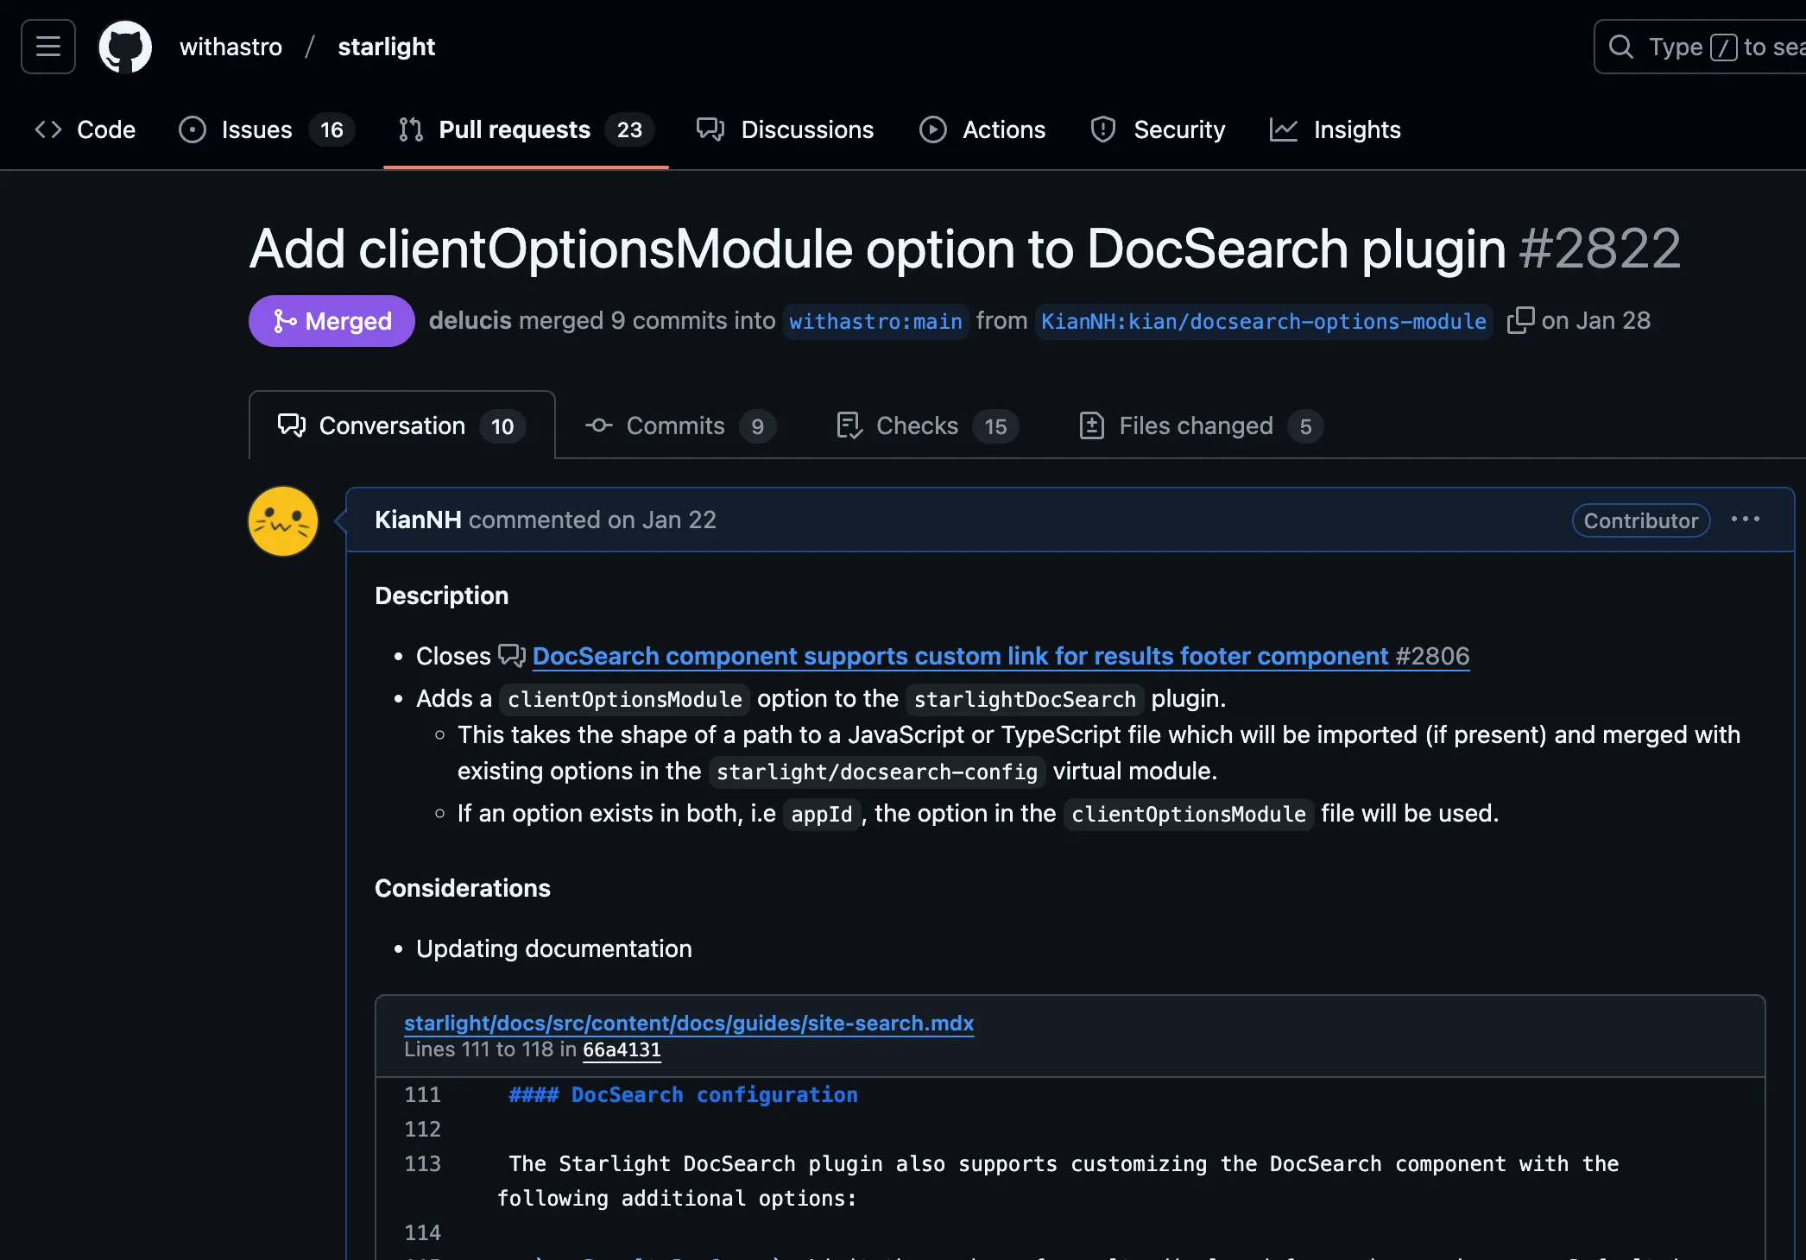Click the Insights graph icon
This screenshot has height=1260, width=1806.
[x=1284, y=129]
